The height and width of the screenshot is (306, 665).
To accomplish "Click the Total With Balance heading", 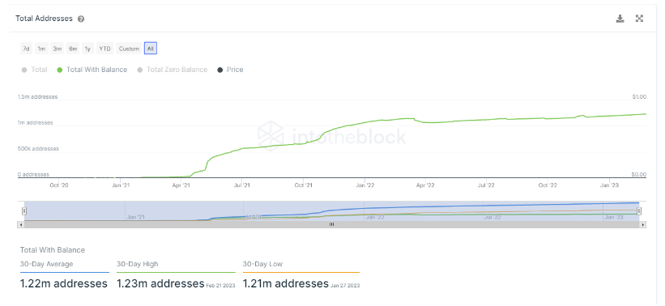I will pyautogui.click(x=53, y=250).
